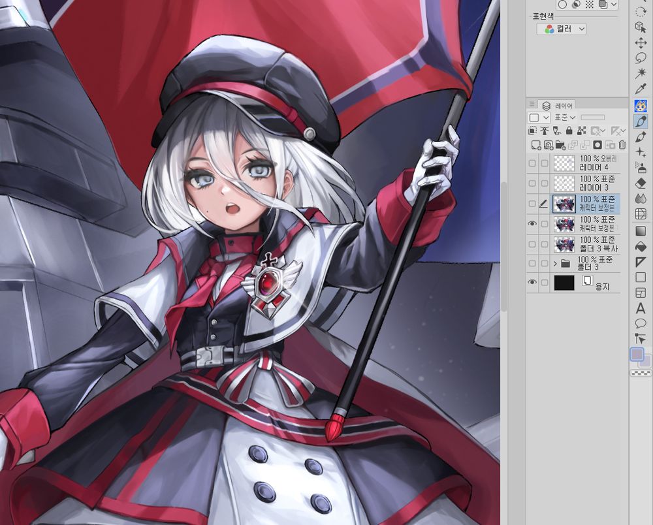Select the Eraser tool
The height and width of the screenshot is (525, 653).
click(641, 183)
